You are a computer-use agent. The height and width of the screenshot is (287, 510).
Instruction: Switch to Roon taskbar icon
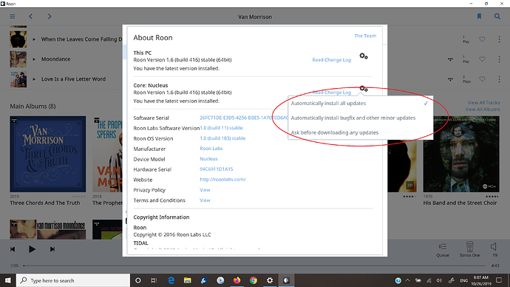(x=286, y=280)
